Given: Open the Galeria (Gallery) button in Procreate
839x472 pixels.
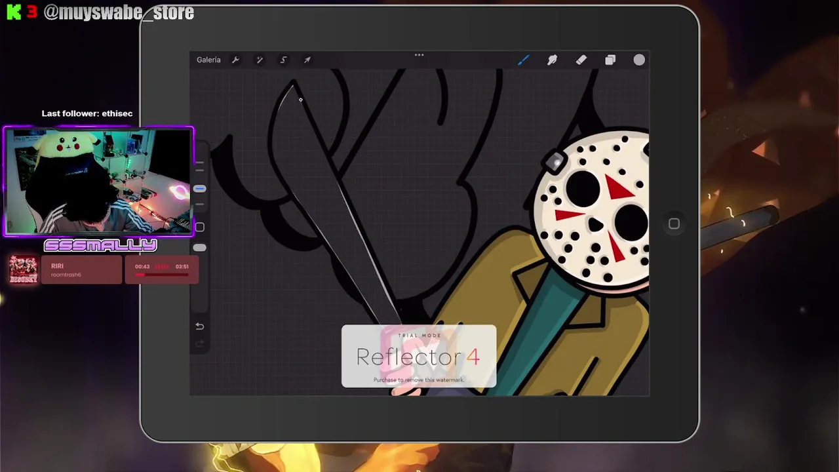Looking at the screenshot, I should pos(208,60).
